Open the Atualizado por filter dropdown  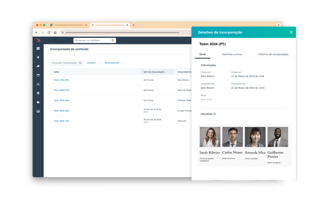point(114,63)
